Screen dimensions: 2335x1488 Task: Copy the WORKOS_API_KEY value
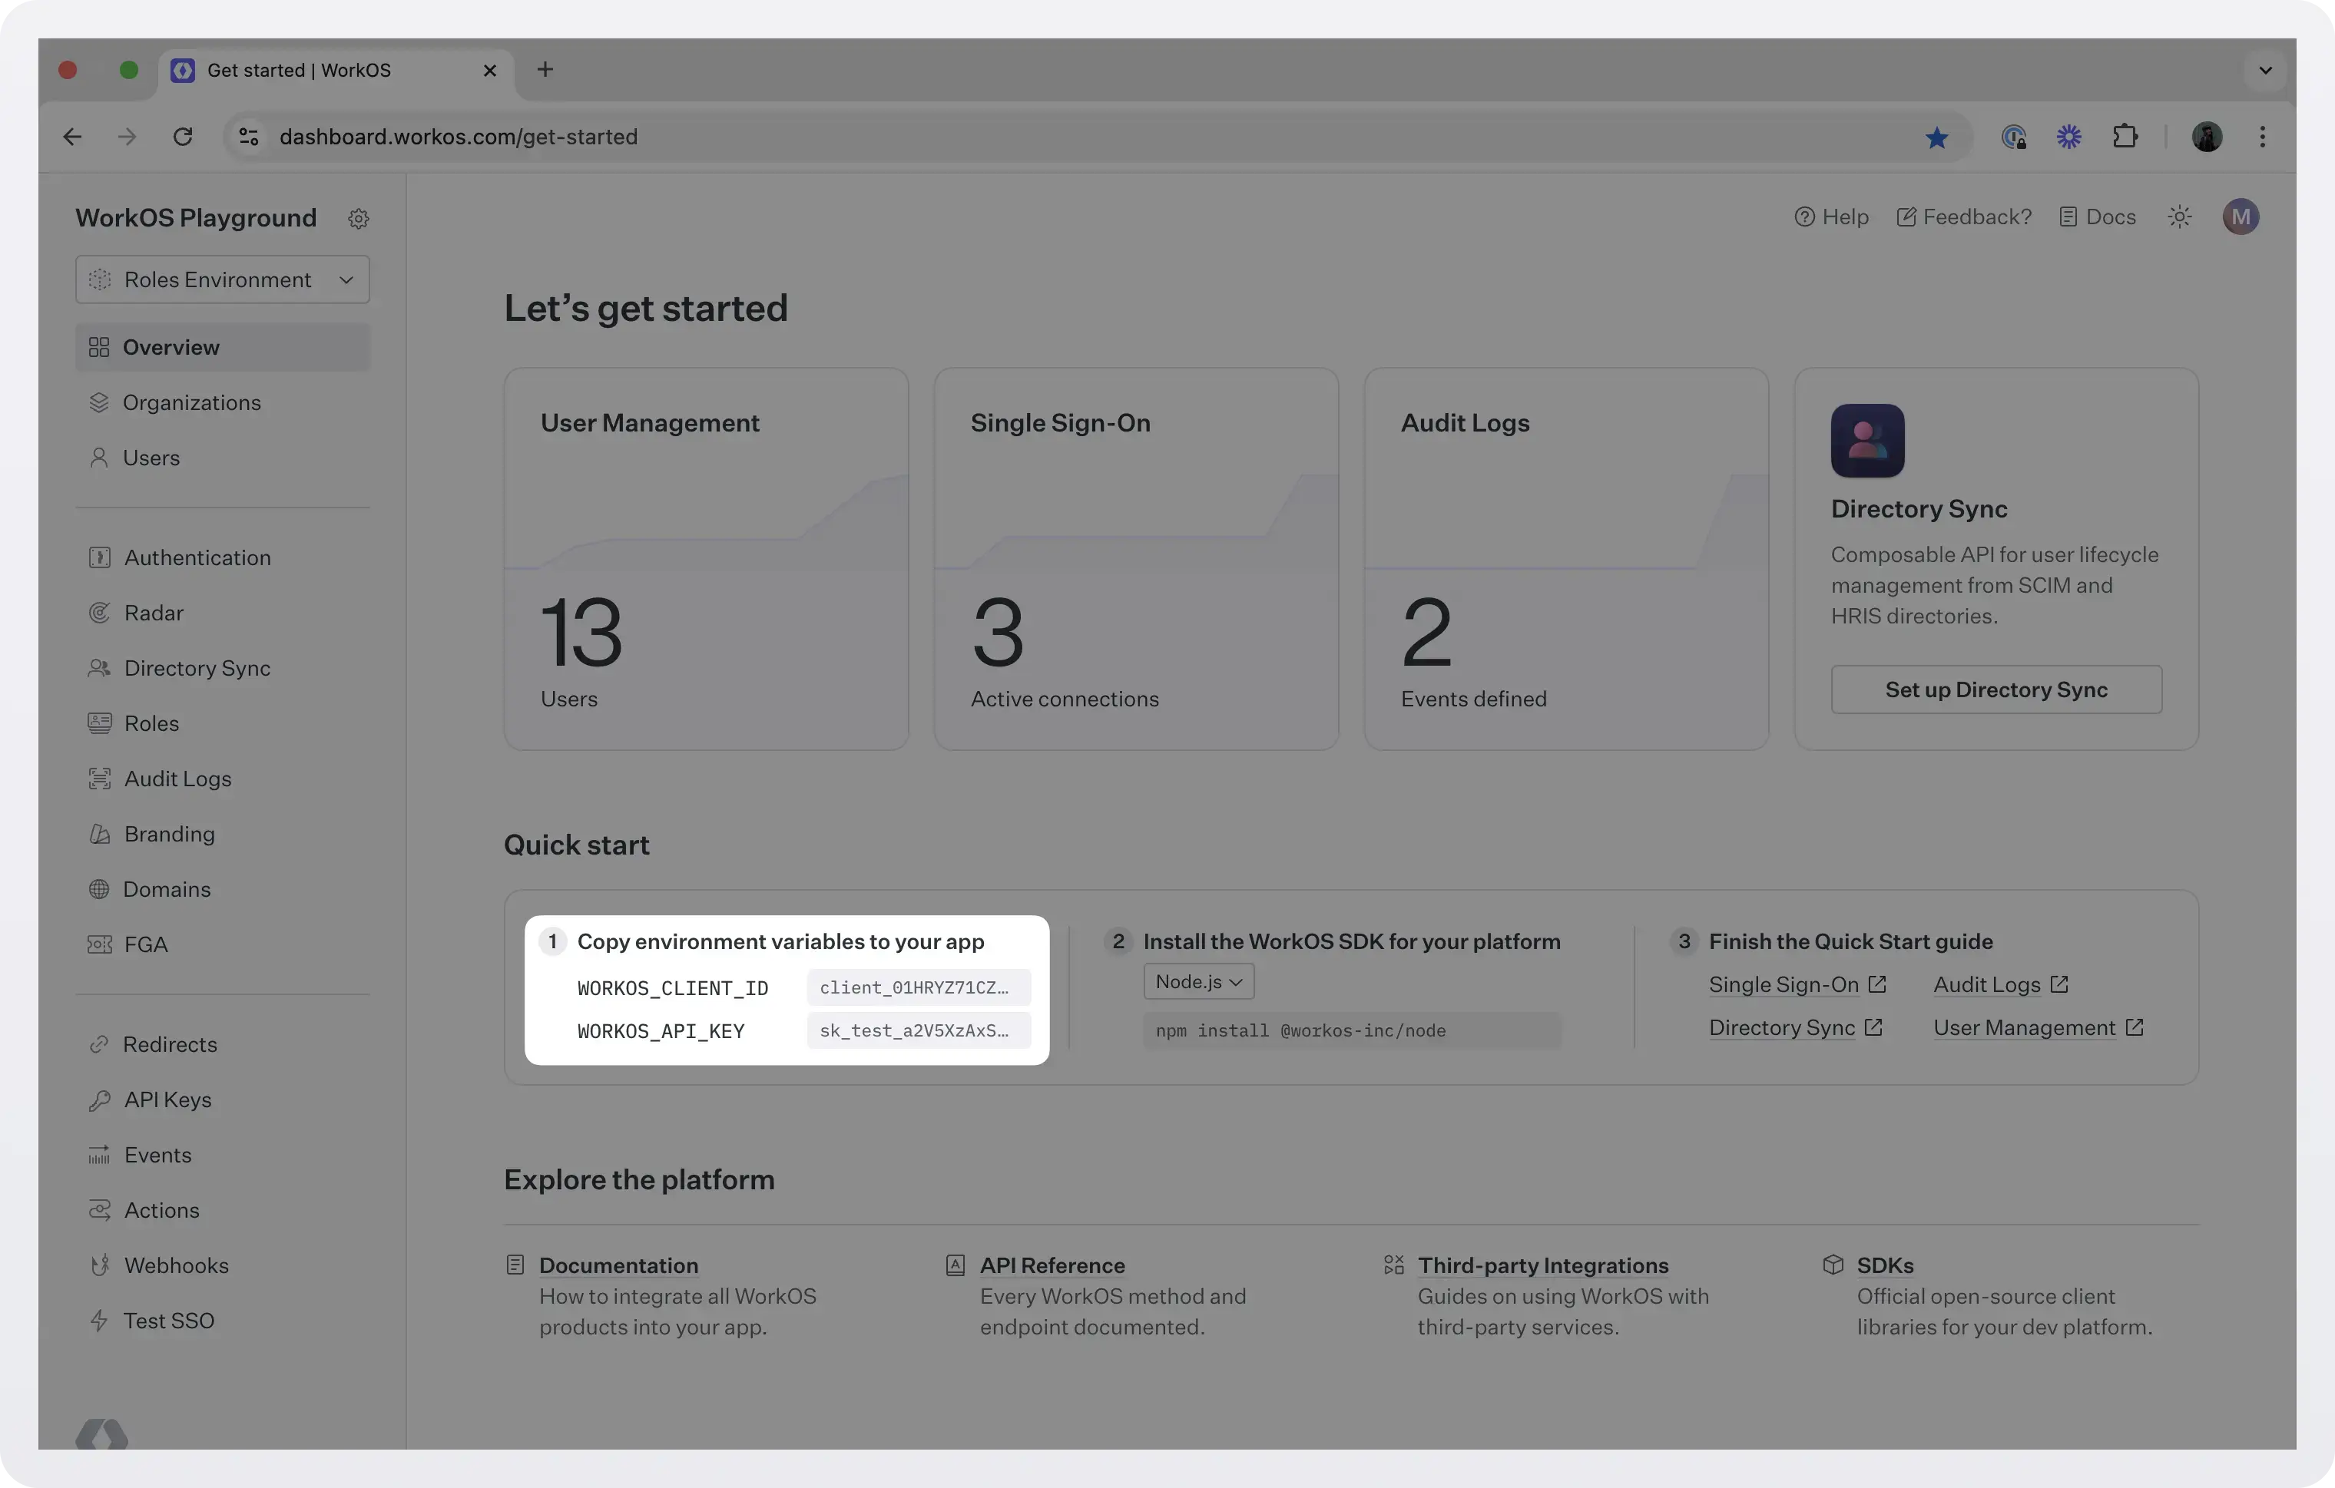tap(919, 1030)
